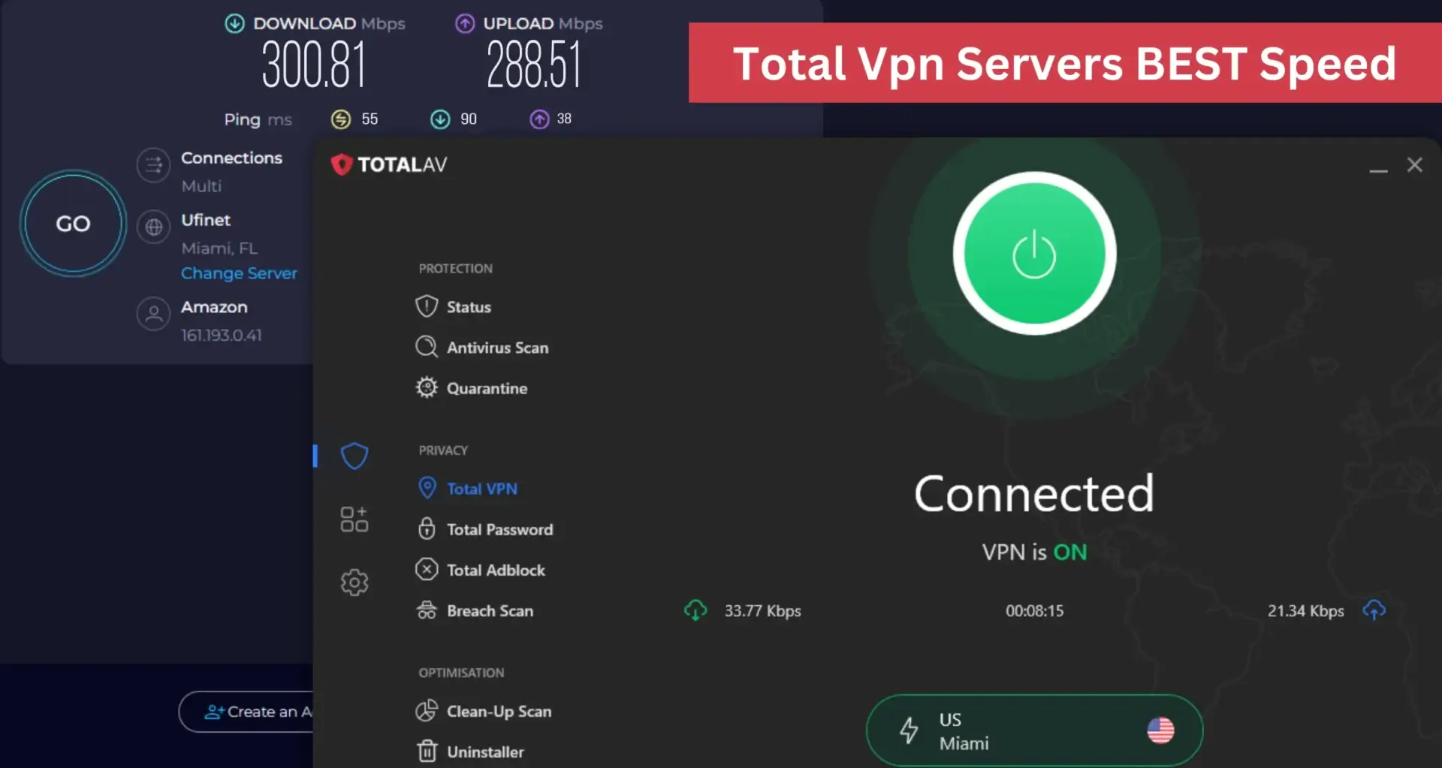
Task: Click the Total Adblock circled-x icon
Action: click(427, 569)
